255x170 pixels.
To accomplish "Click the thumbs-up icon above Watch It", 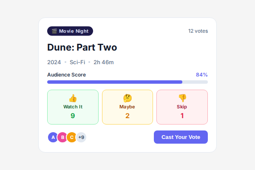I will (73, 98).
